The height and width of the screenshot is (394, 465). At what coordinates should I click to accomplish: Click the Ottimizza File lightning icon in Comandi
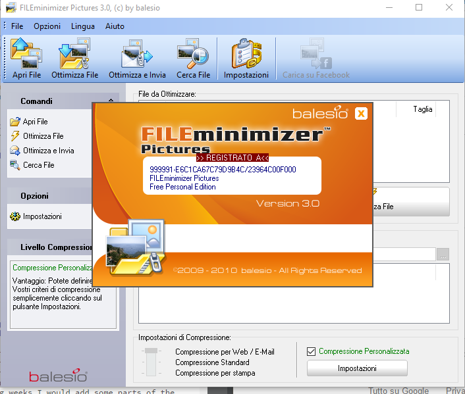coord(15,136)
